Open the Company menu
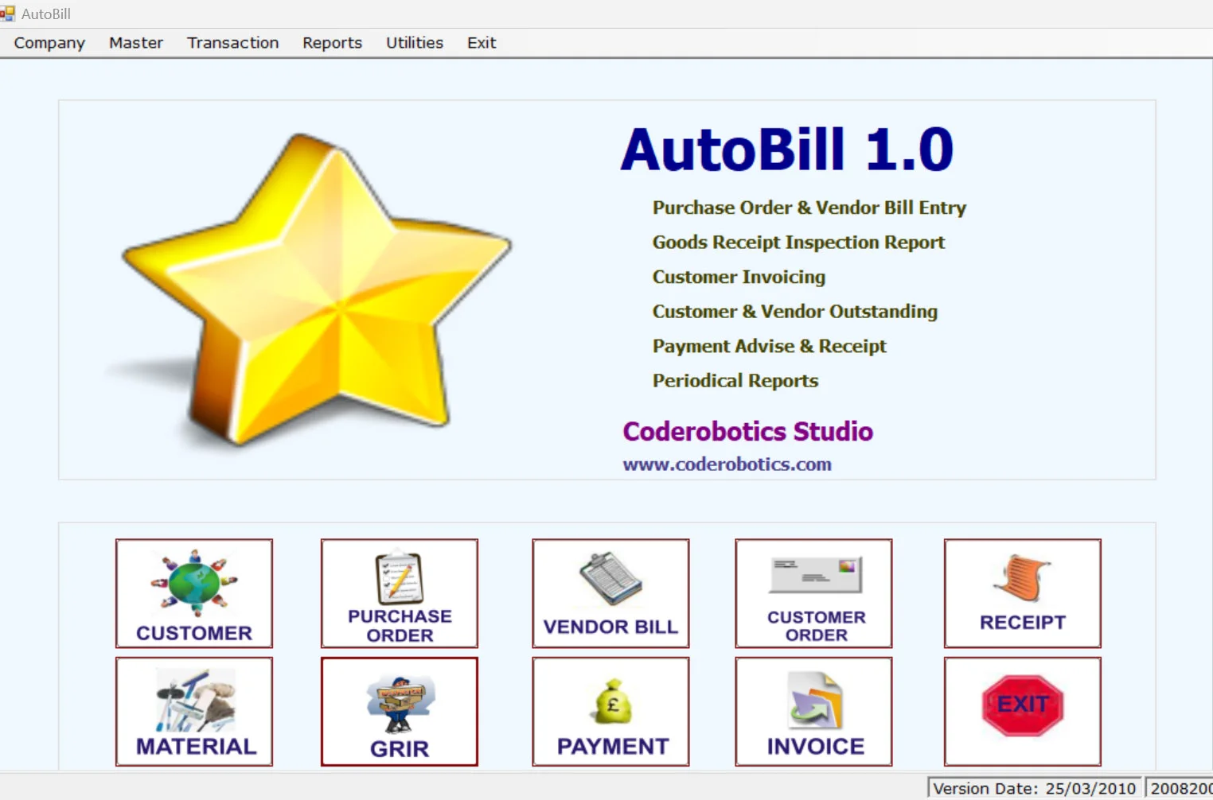1213x800 pixels. [49, 43]
